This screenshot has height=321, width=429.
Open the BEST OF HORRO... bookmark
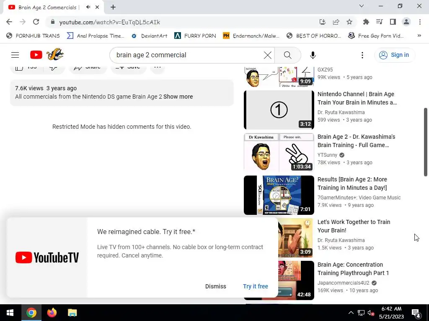click(x=313, y=36)
